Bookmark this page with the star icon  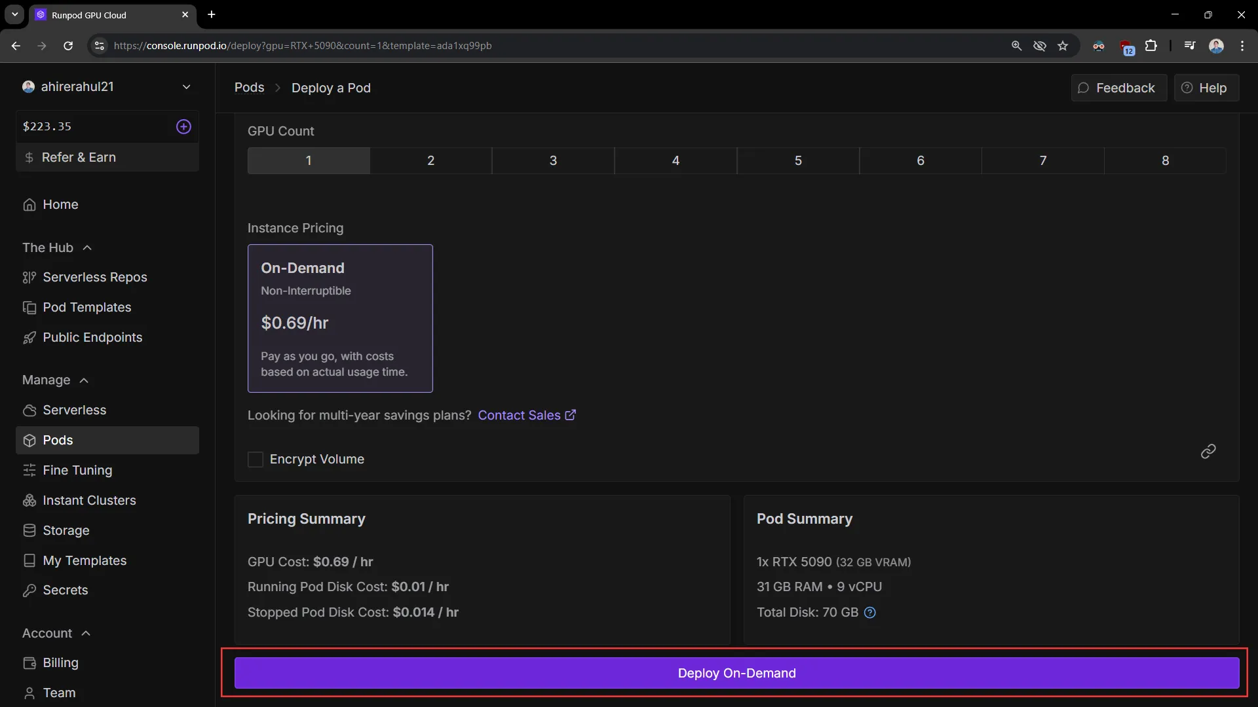click(x=1063, y=46)
